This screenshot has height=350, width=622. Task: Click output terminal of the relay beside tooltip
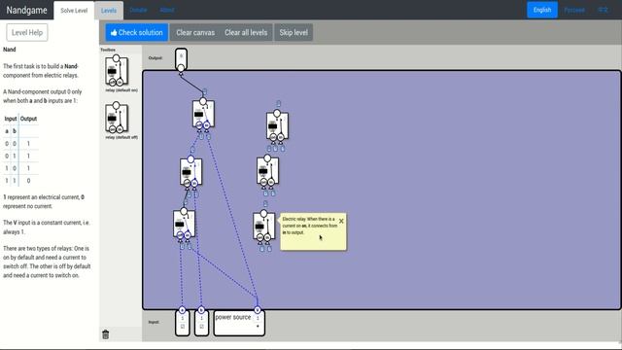[x=263, y=214]
